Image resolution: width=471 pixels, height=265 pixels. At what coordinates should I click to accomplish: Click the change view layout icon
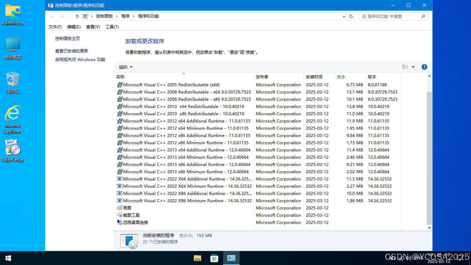tap(405, 67)
